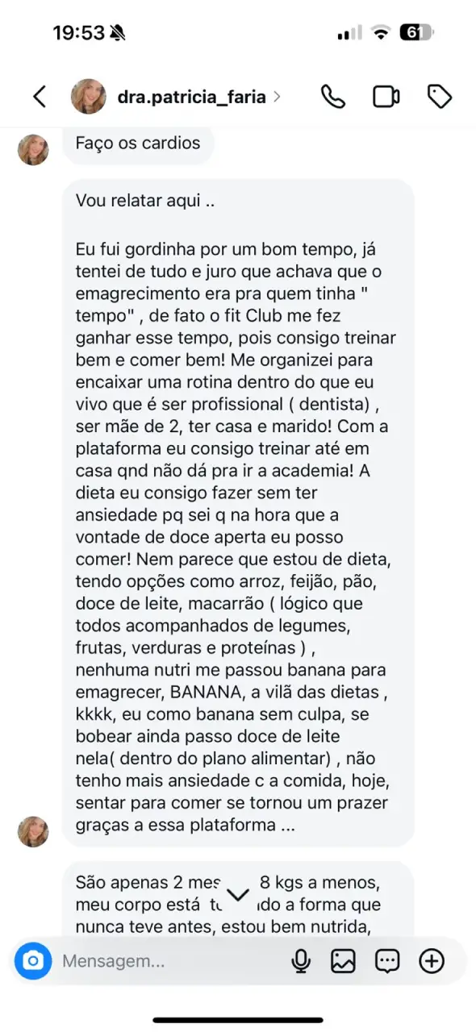
Task: Tap the battery indicator in the status bar
Action: click(417, 33)
